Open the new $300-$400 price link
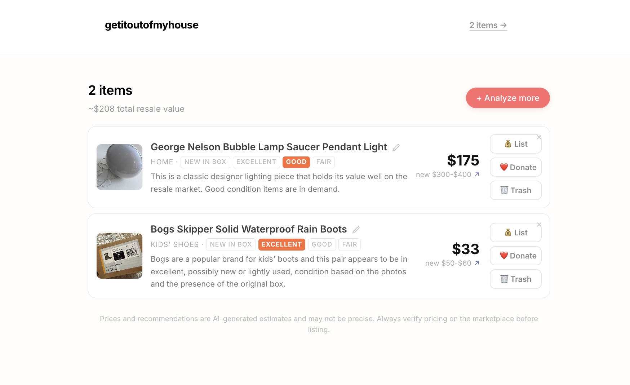Screen dimensions: 630x385 click(447, 174)
